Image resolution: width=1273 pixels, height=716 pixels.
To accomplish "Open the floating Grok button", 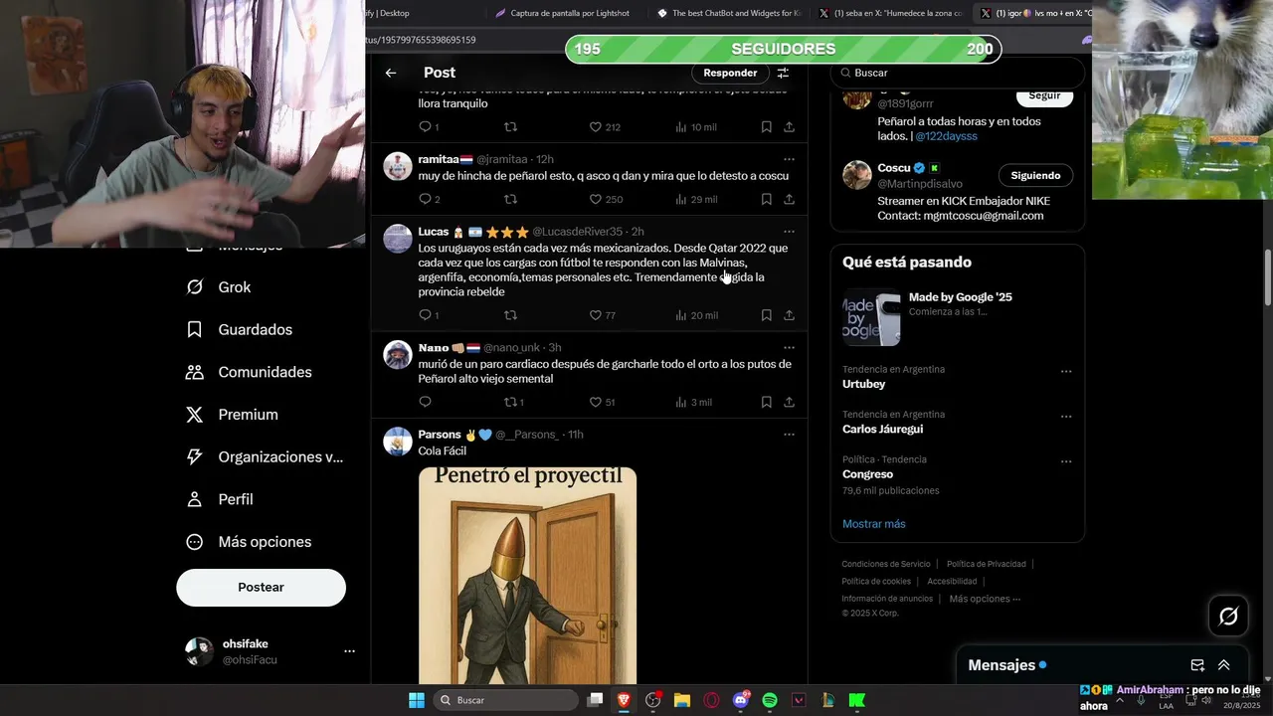I will [x=1228, y=616].
